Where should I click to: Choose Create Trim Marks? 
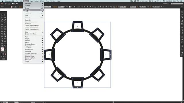tap(34, 34)
